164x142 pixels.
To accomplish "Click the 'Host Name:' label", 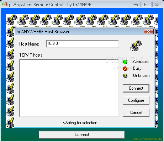I will click(29, 44).
